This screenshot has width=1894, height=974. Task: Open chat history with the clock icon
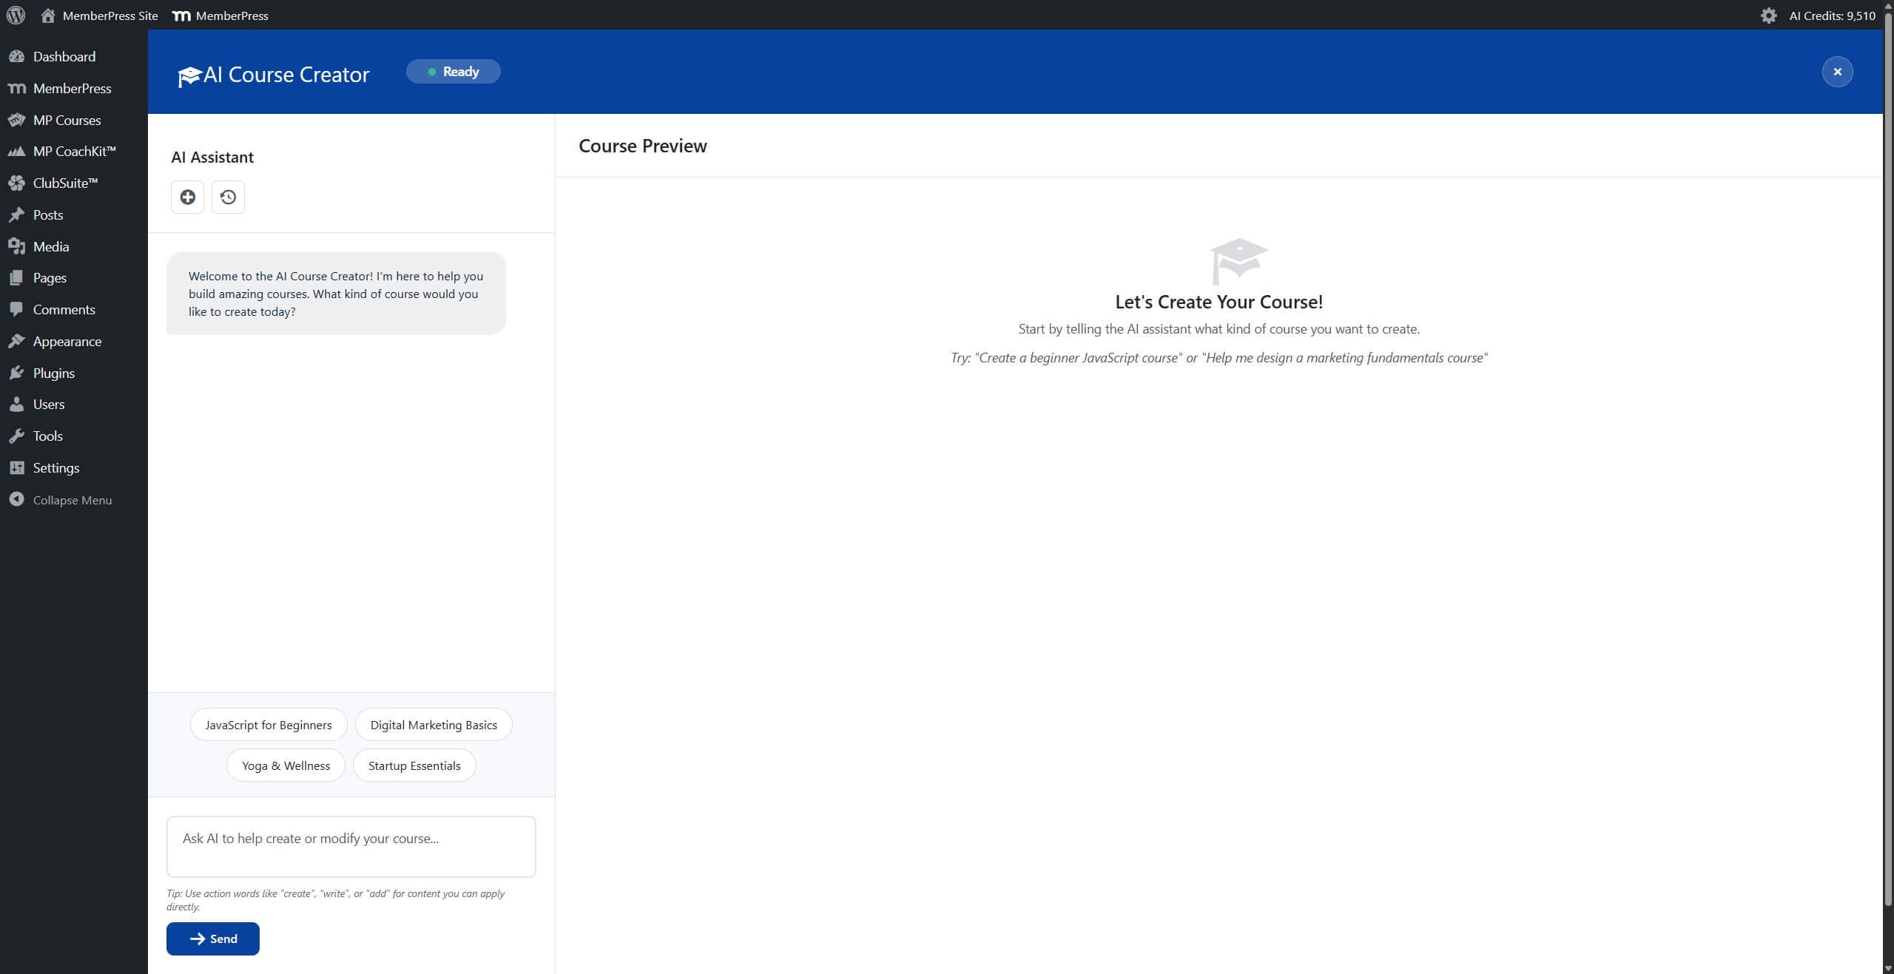(x=227, y=197)
